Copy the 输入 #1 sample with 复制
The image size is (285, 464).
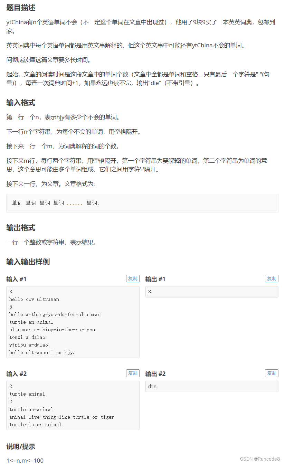coord(133,278)
